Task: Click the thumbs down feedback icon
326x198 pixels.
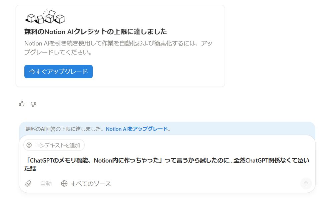Action: tap(33, 104)
